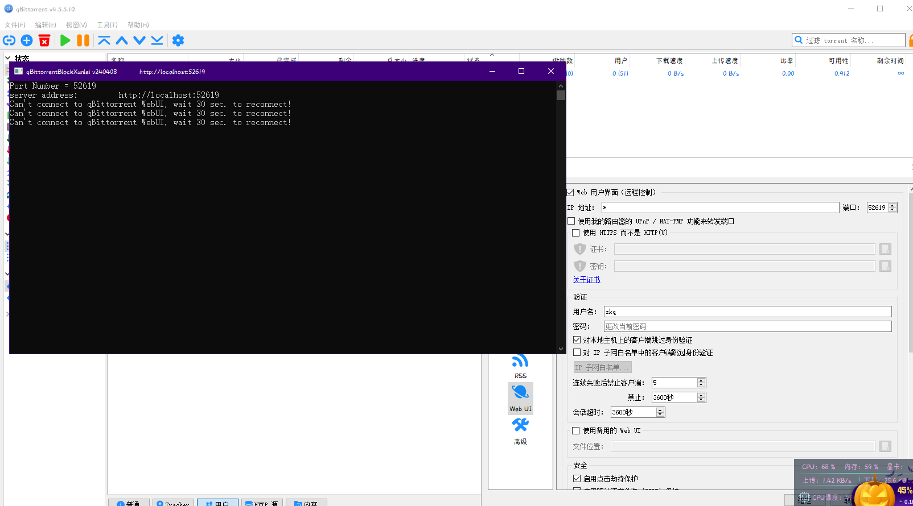Click the browse button beside 密钥 field

[x=885, y=266]
